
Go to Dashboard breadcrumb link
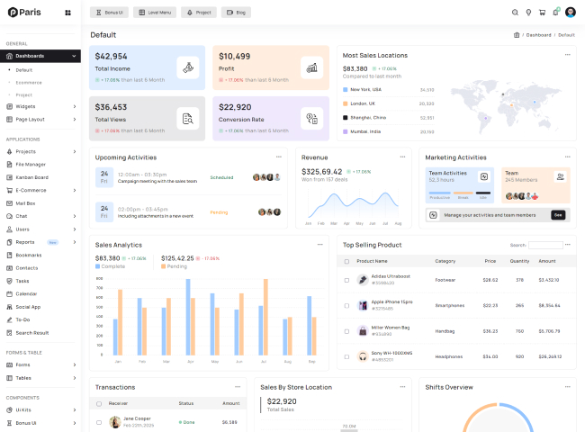(538, 35)
